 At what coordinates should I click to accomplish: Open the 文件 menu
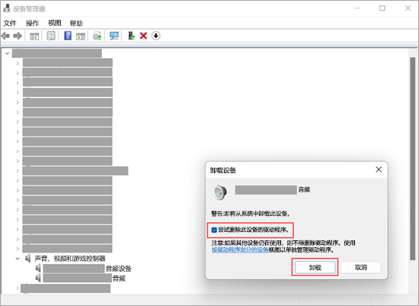pyautogui.click(x=10, y=24)
